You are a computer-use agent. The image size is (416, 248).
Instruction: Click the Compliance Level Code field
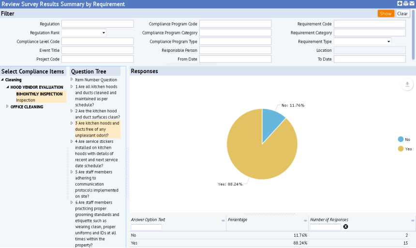(98, 42)
